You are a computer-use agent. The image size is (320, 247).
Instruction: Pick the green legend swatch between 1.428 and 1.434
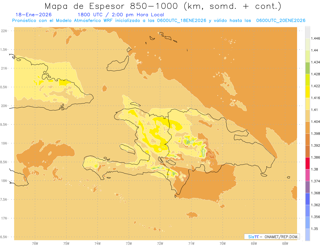tap(307, 68)
